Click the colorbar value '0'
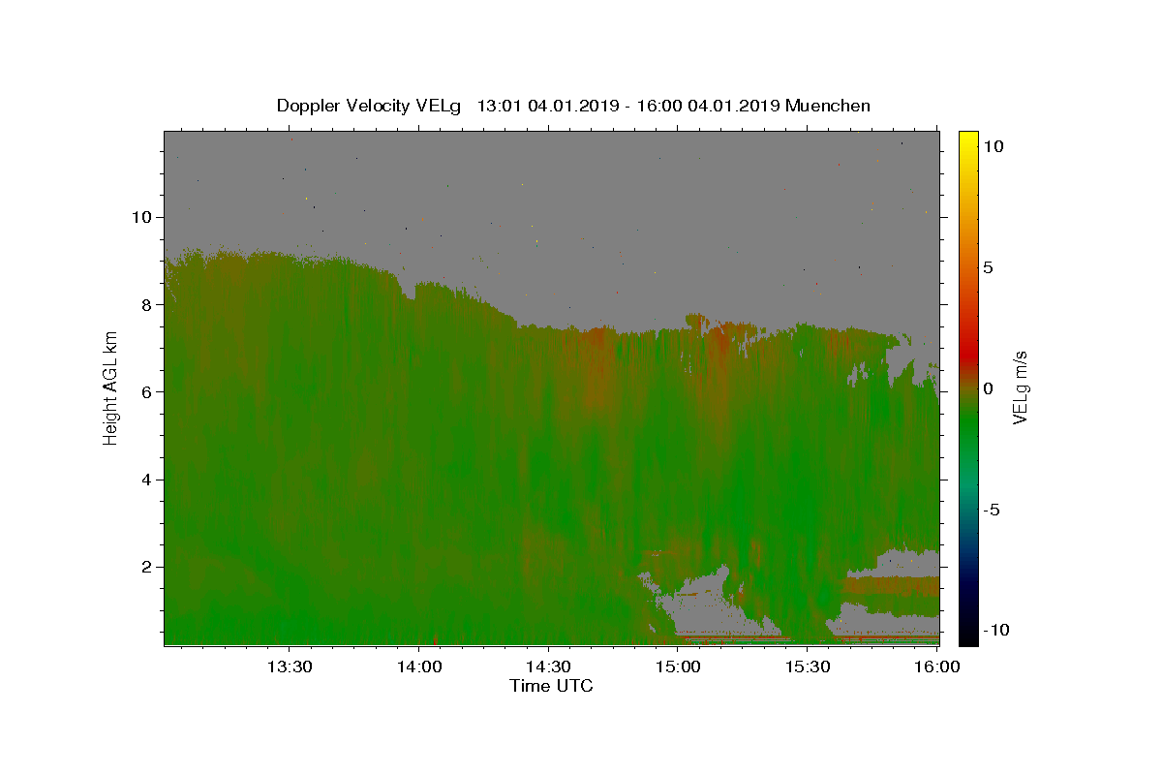Image resolution: width=1162 pixels, height=775 pixels. coord(988,388)
